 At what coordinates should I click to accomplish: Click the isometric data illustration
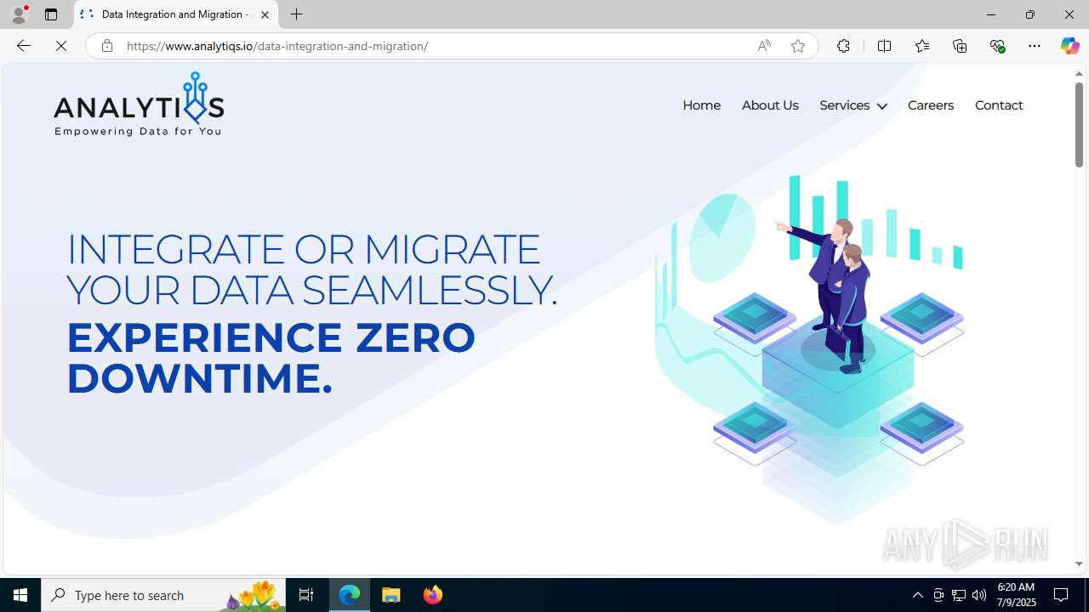(x=809, y=349)
